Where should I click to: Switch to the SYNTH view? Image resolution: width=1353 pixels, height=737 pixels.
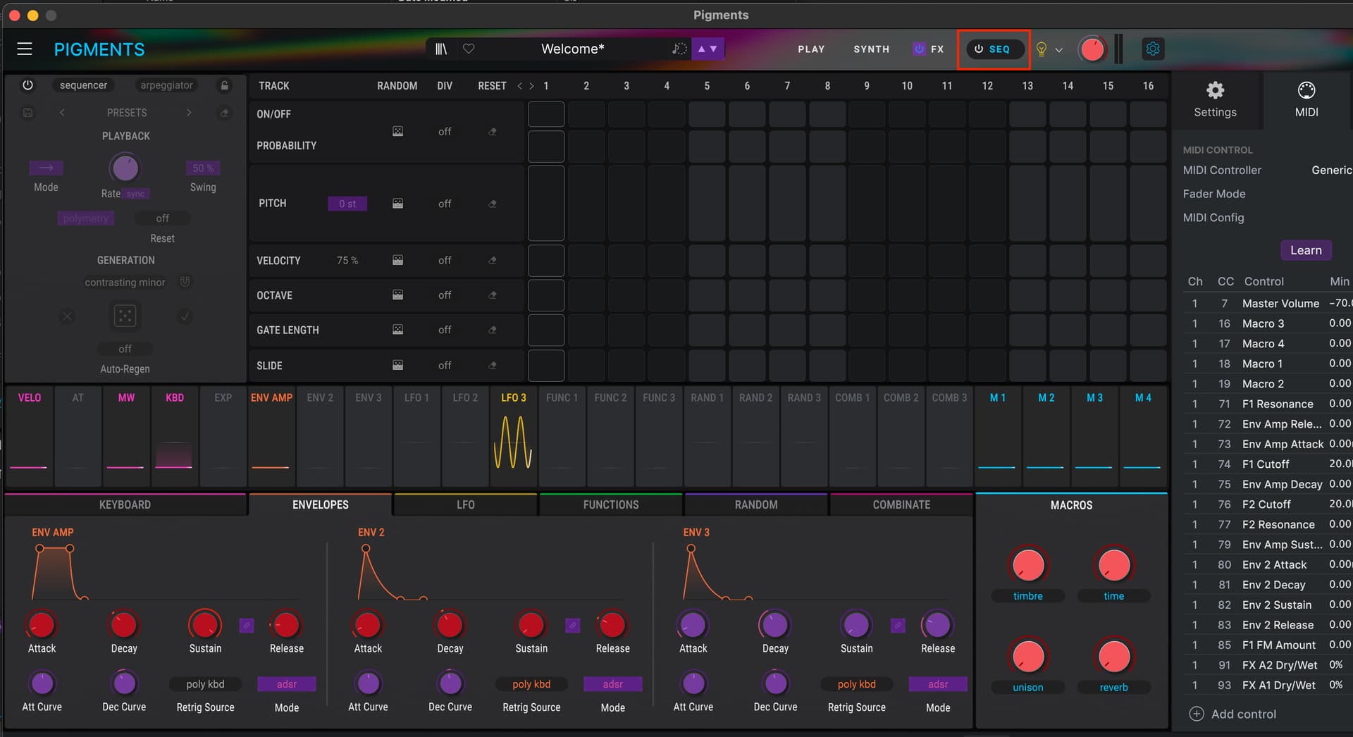coord(871,49)
